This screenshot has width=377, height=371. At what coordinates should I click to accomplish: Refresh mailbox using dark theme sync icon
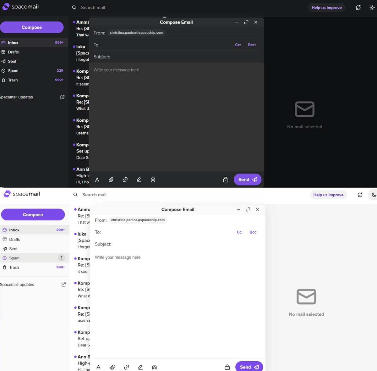[358, 8]
